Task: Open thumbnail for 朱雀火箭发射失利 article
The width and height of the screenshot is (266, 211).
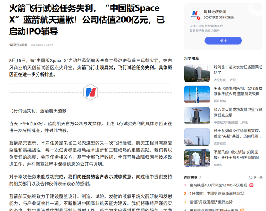Action: [197, 94]
